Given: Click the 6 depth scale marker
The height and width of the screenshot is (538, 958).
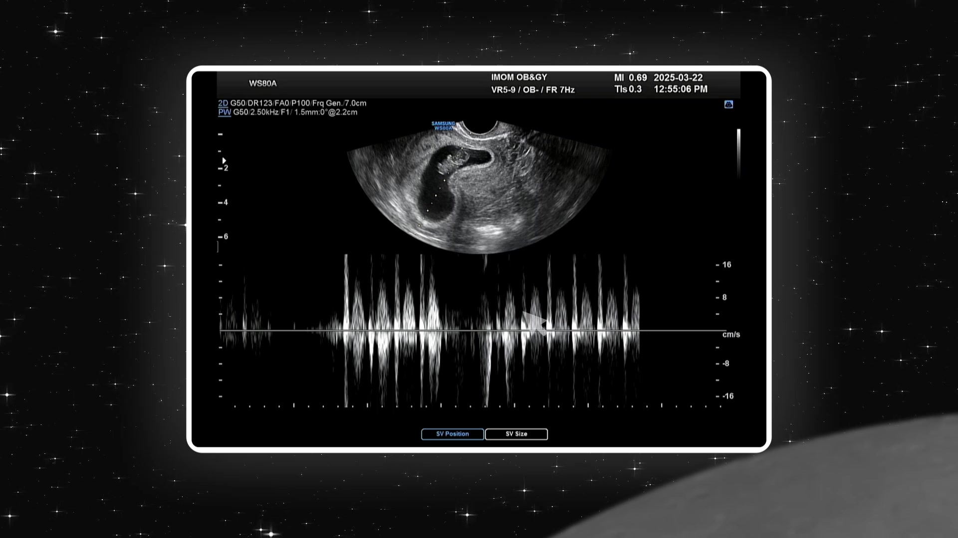Looking at the screenshot, I should click(226, 237).
